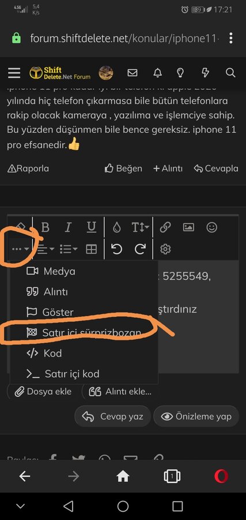Insert a table in editor

pos(91,249)
